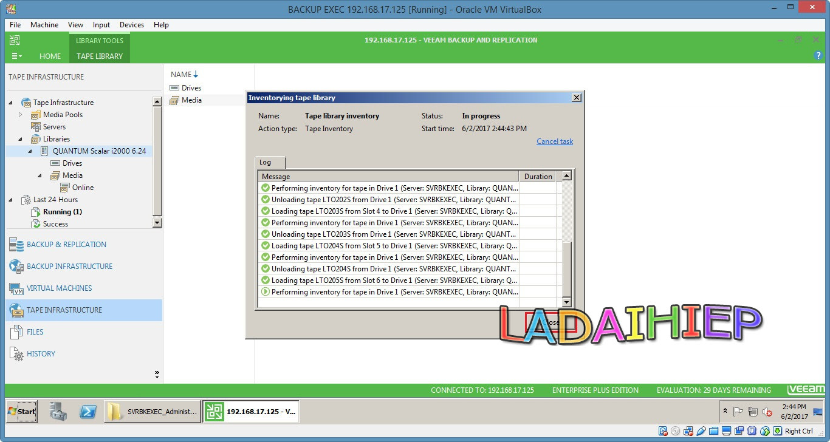
Task: Open the VirtualBox View menu
Action: click(x=76, y=25)
